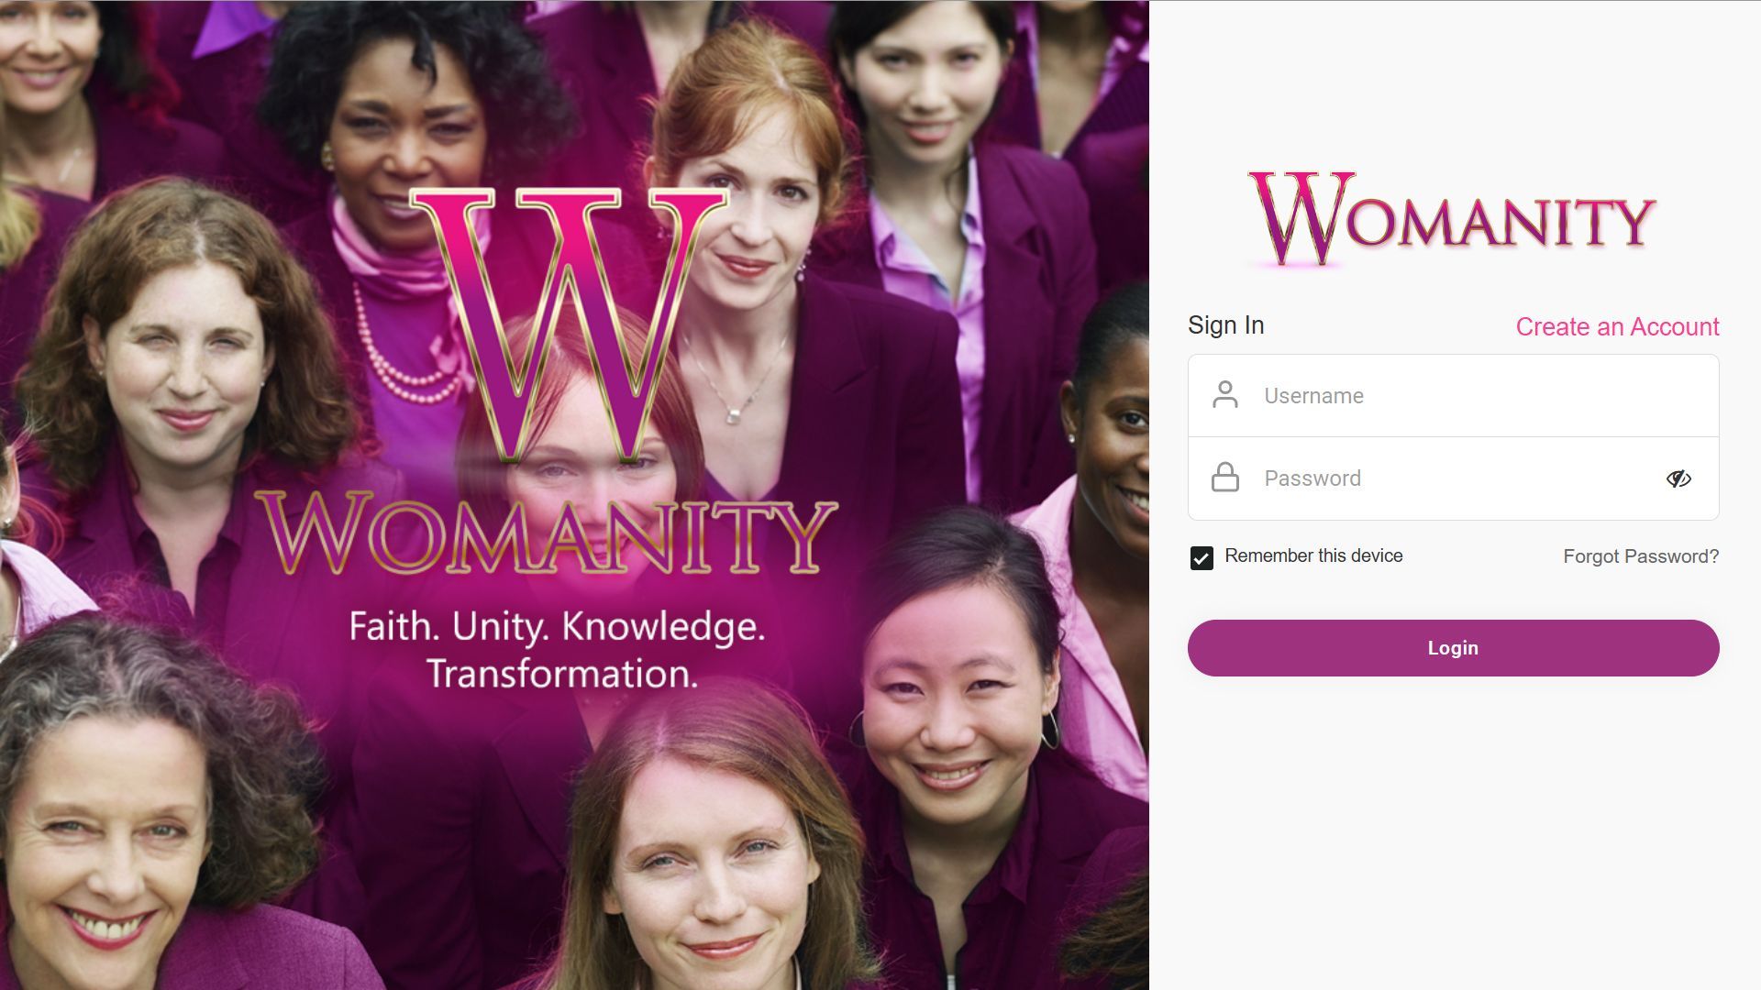Open the Forgot Password? link
This screenshot has width=1761, height=990.
(1641, 556)
